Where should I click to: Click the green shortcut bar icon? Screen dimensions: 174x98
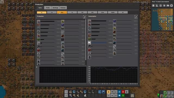123,95
